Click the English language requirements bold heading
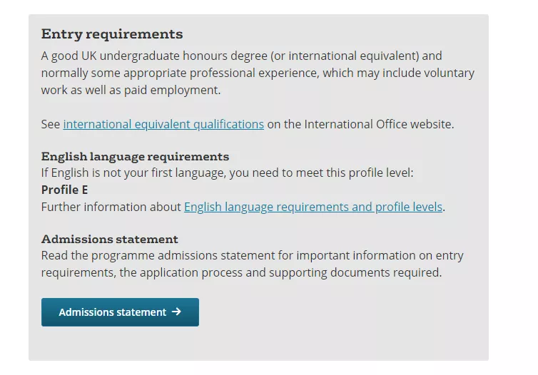The height and width of the screenshot is (375, 538). (x=135, y=156)
